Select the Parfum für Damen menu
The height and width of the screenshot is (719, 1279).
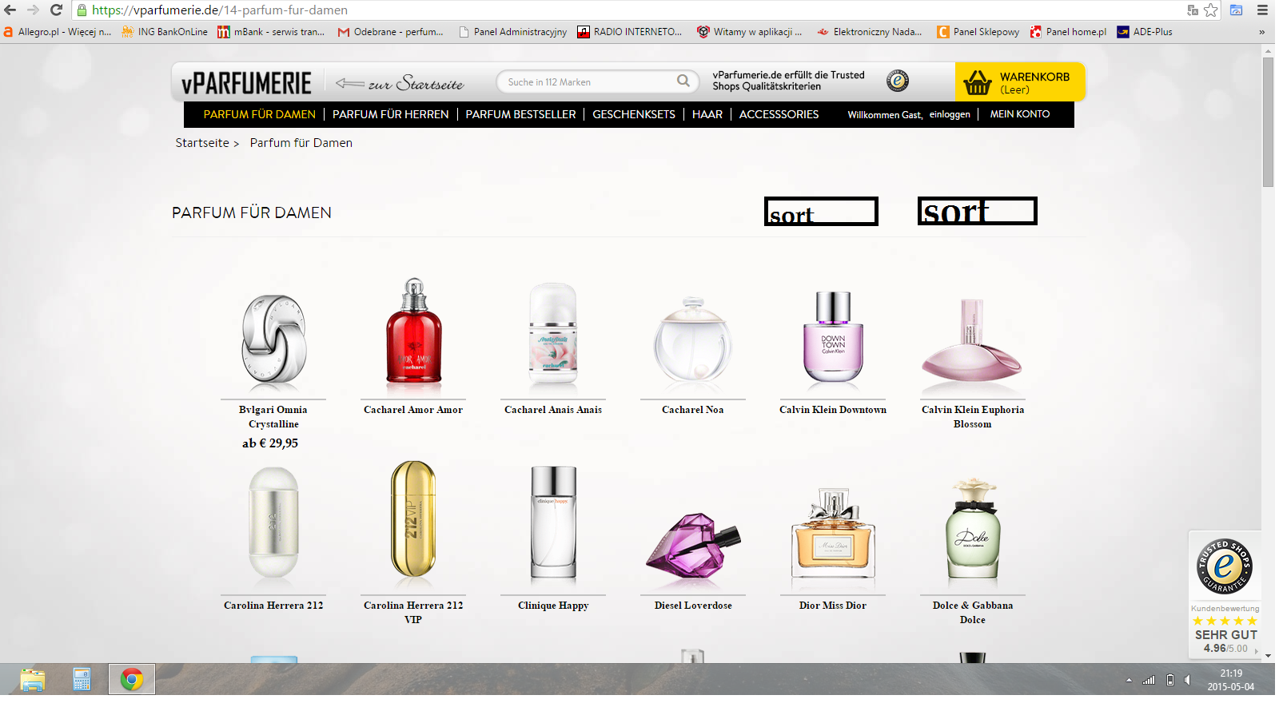coord(260,114)
